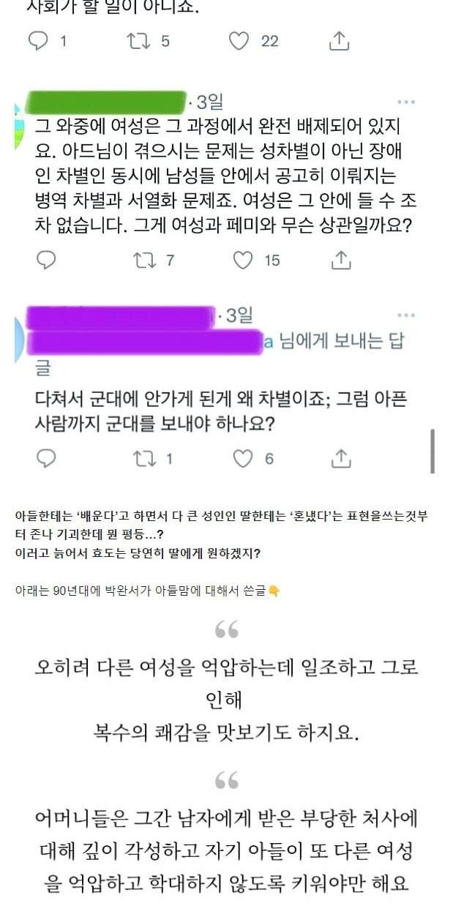Open the green-highlighted username profile
Screen dimensions: 453x906
(x=105, y=101)
